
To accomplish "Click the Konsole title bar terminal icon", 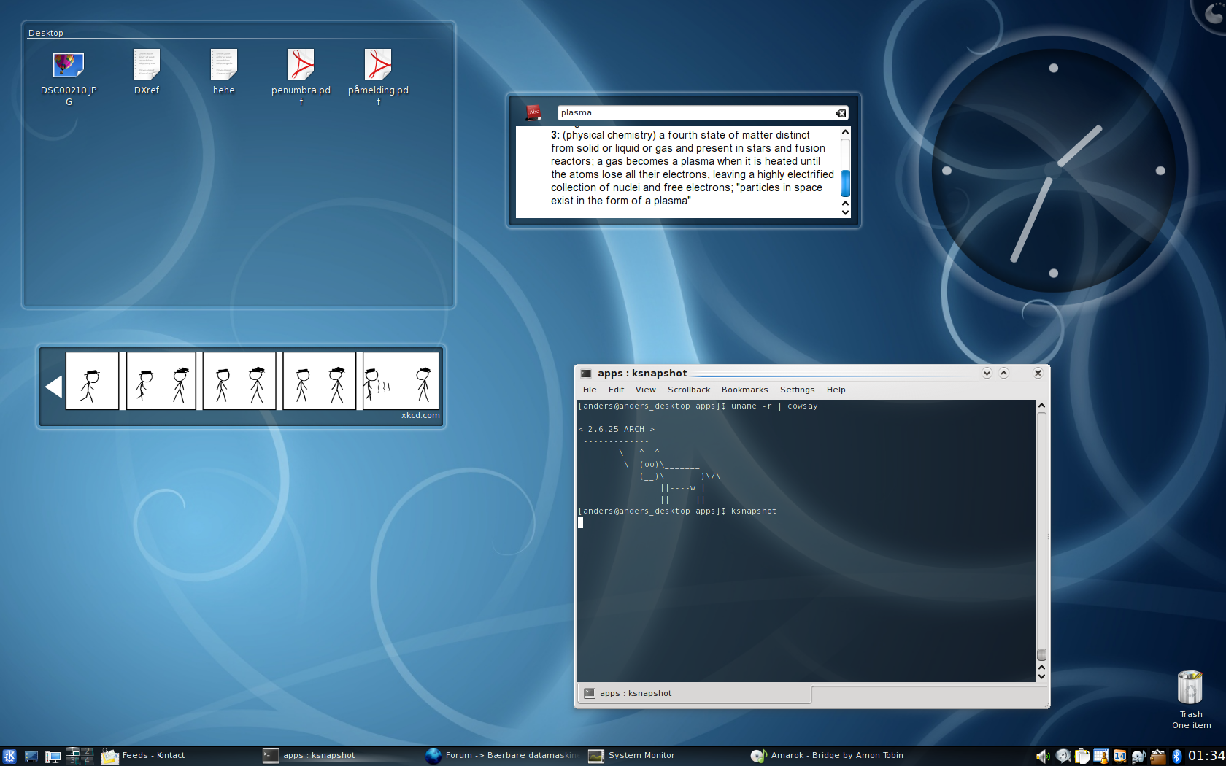I will pos(585,374).
